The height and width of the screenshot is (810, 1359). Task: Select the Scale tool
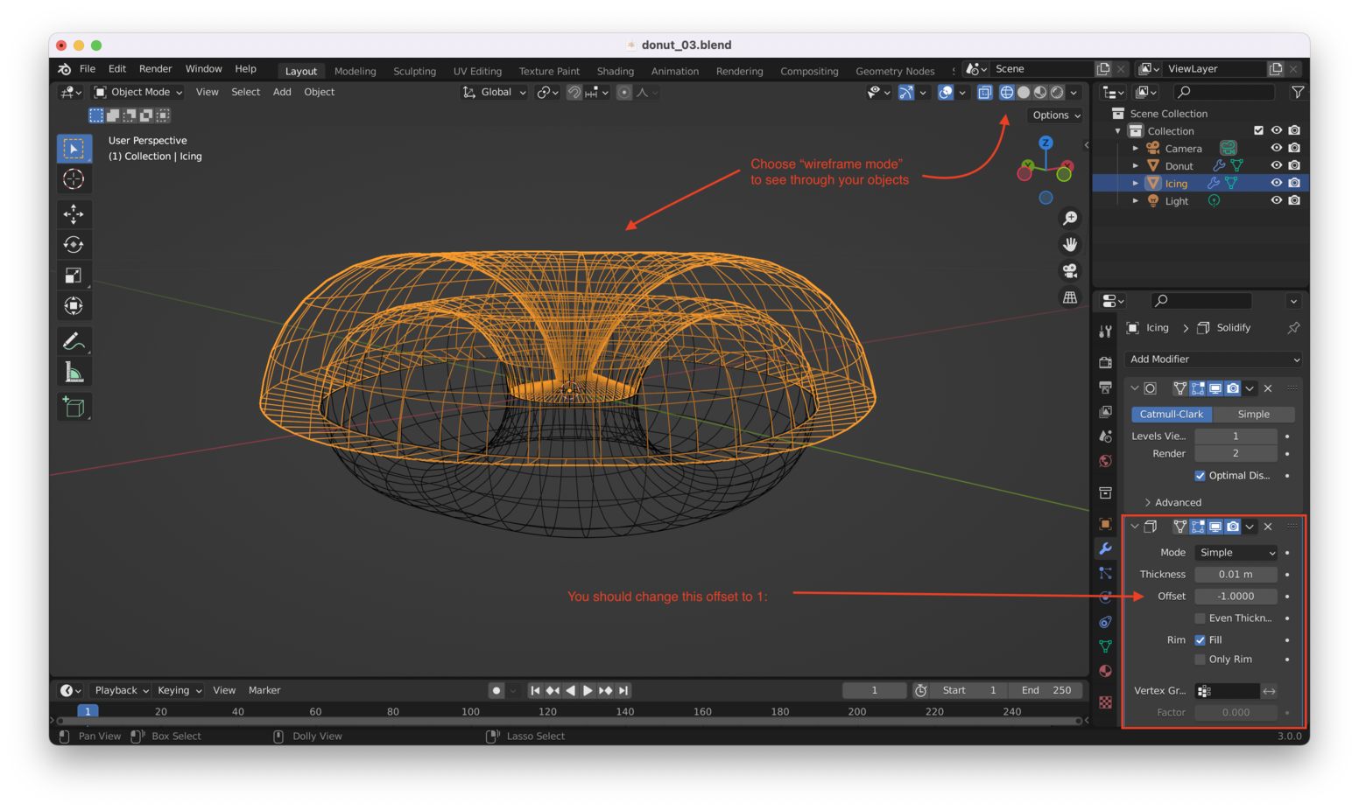pos(74,276)
